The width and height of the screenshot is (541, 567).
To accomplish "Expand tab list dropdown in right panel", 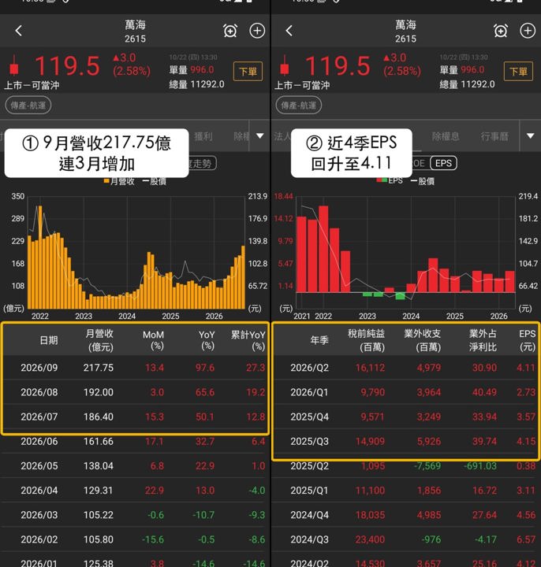I will point(530,136).
